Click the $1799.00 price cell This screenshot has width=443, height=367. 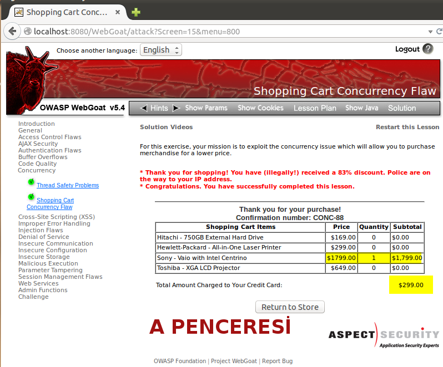pos(341,258)
